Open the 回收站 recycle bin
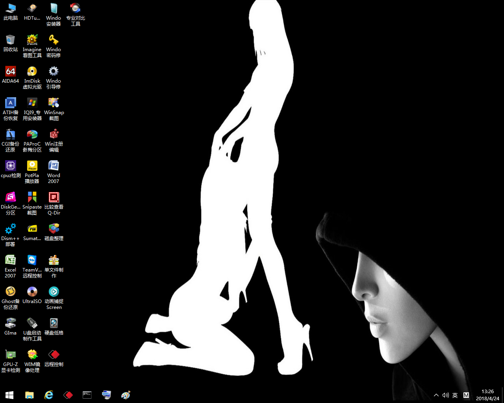Image resolution: width=504 pixels, height=403 pixels. click(x=11, y=43)
